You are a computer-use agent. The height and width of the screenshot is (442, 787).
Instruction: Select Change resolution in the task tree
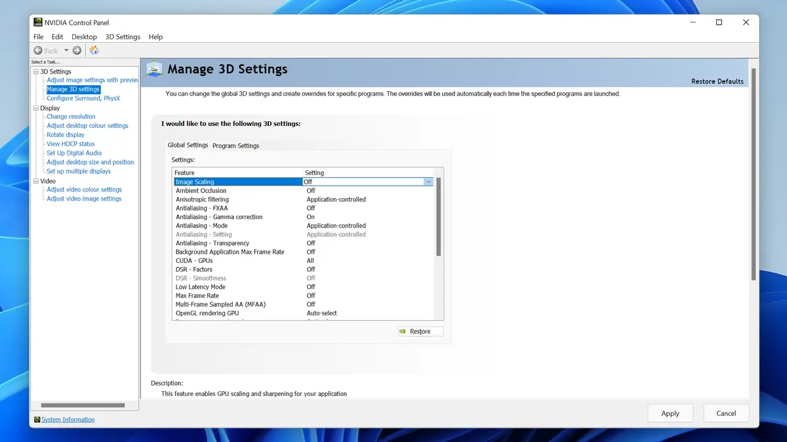tap(71, 117)
